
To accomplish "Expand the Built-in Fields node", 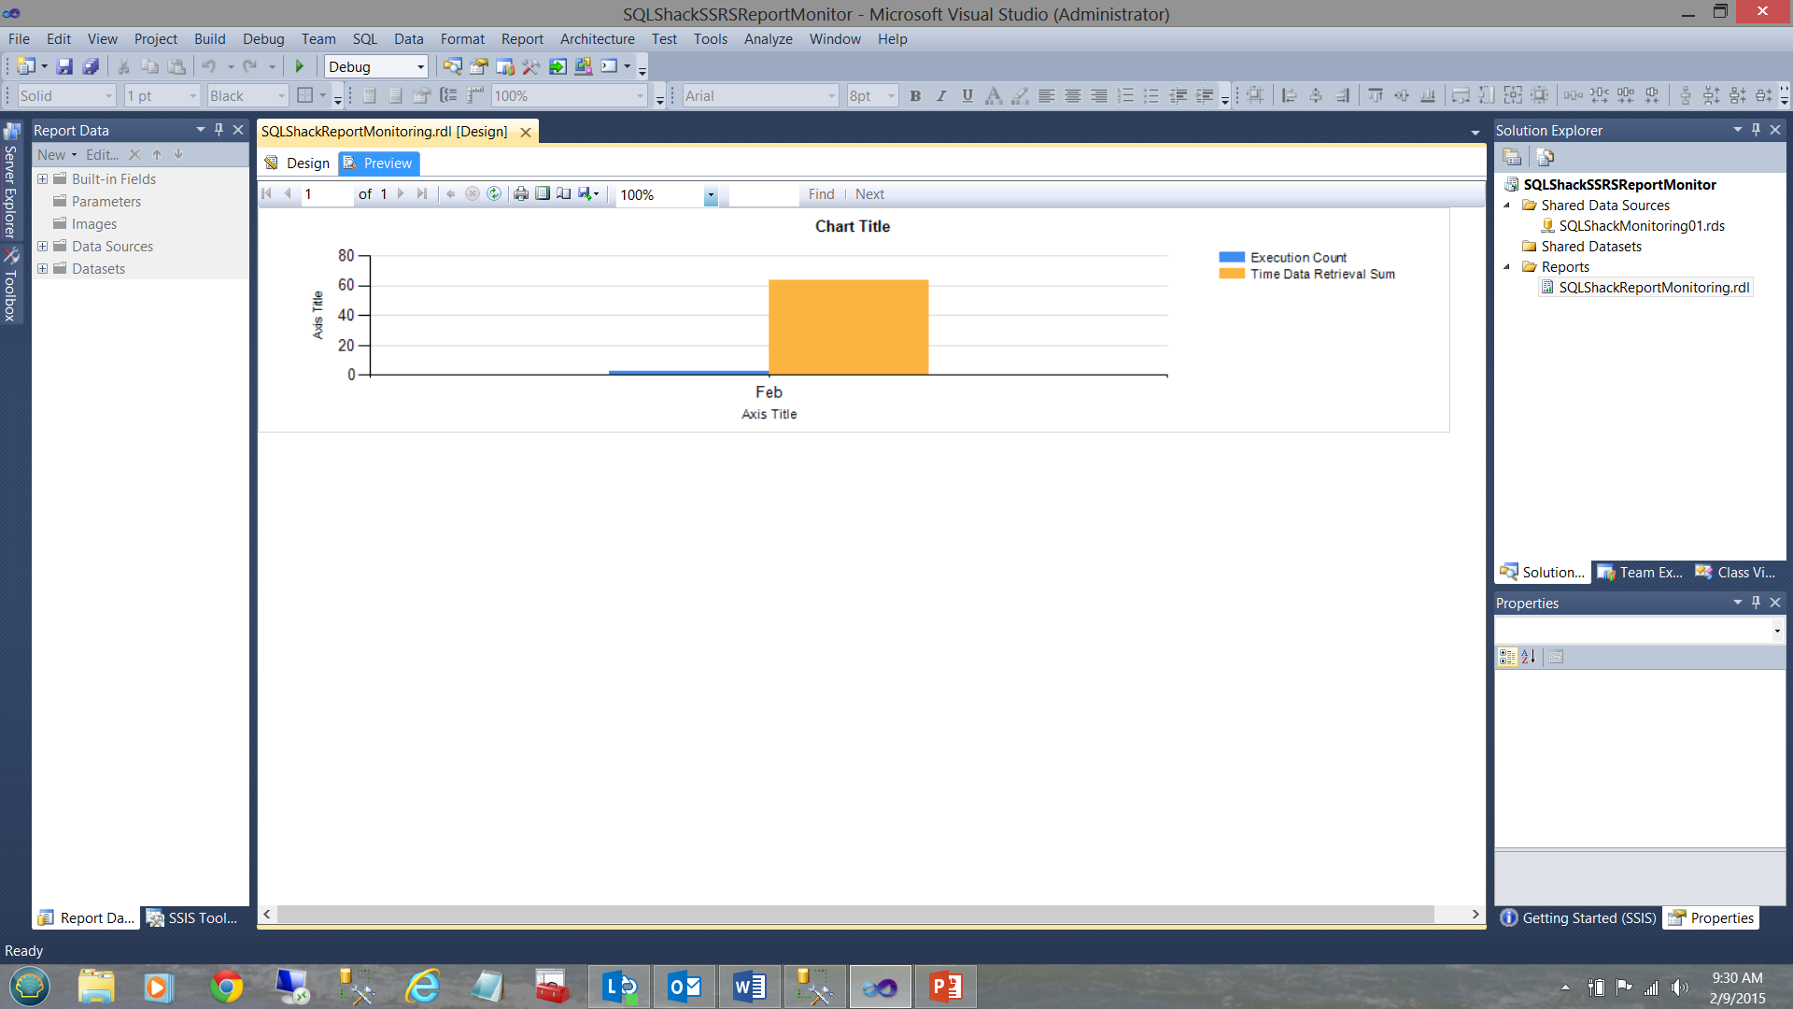I will pos(42,178).
